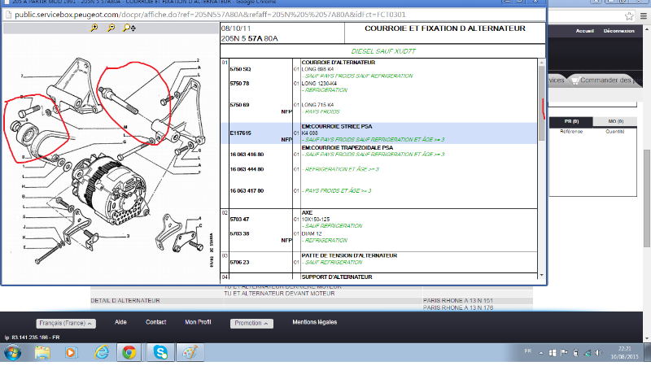The width and height of the screenshot is (651, 366).
Task: Select highlighted reference E117615
Action: (240, 133)
